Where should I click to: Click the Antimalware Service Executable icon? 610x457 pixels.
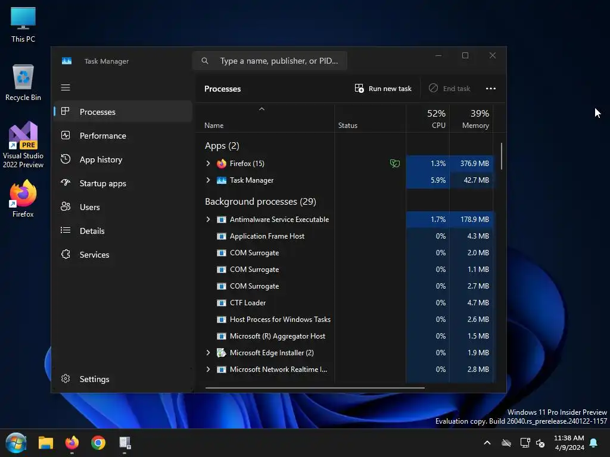pos(222,220)
